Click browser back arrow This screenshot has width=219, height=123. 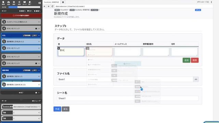click(44, 6)
